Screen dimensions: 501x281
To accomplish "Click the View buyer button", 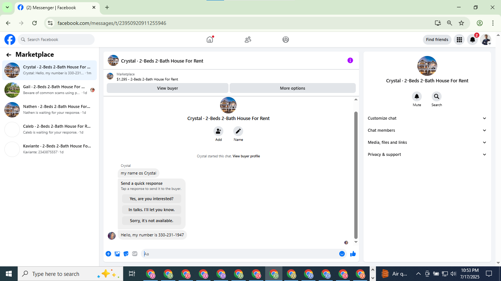I will point(168,88).
